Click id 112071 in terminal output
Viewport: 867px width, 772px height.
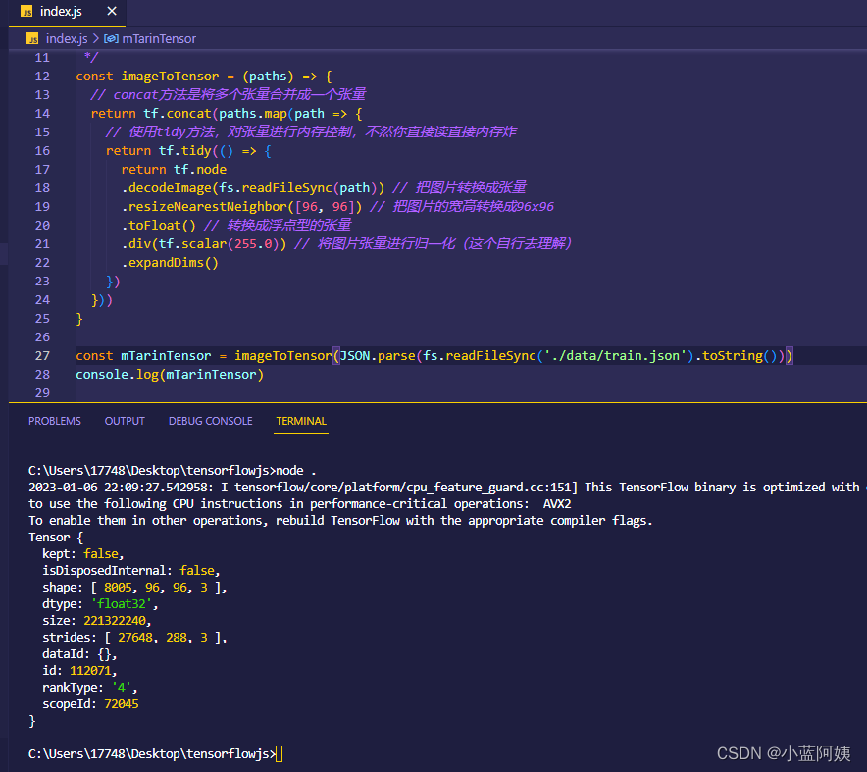(x=90, y=671)
